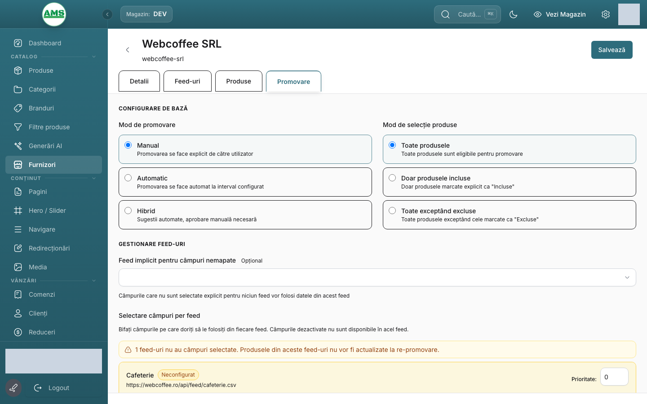Toggle dark mode with the moon icon

tap(514, 14)
